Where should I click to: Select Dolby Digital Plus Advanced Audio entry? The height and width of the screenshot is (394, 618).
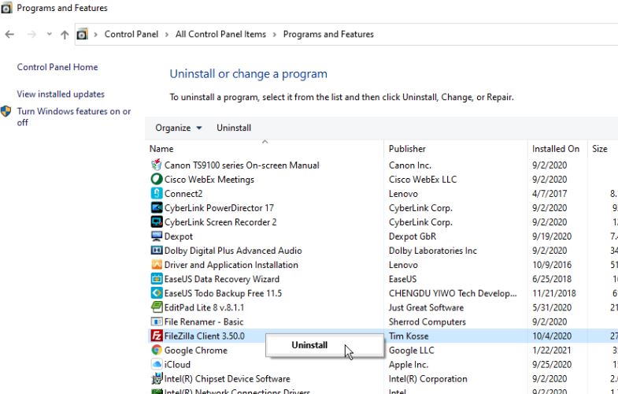(x=233, y=250)
